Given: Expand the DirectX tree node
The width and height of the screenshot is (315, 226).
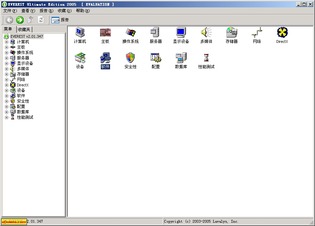Looking at the screenshot, I should [6, 85].
